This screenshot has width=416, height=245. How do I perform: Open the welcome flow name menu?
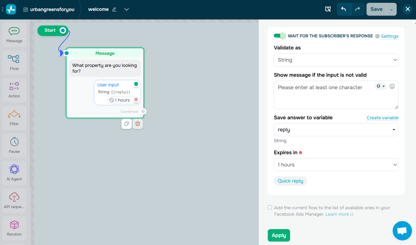click(x=126, y=9)
